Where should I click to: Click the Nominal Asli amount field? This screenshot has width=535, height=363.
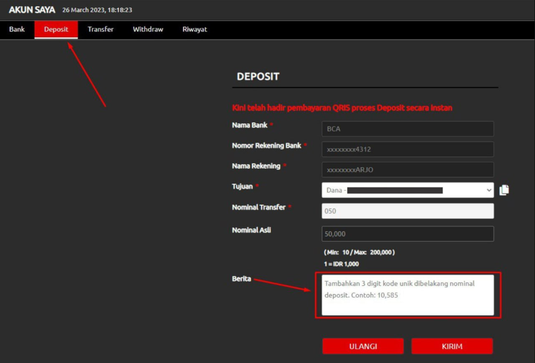click(408, 234)
